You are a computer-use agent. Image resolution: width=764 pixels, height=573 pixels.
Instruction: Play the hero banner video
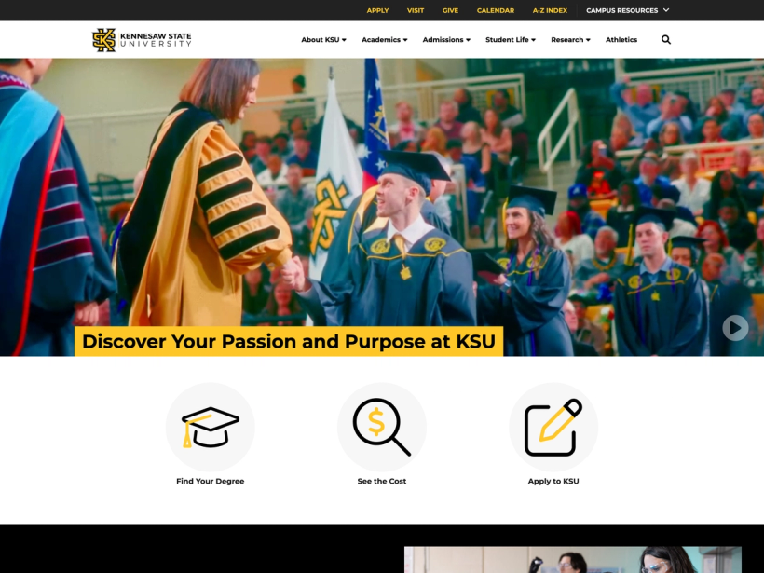click(x=735, y=328)
